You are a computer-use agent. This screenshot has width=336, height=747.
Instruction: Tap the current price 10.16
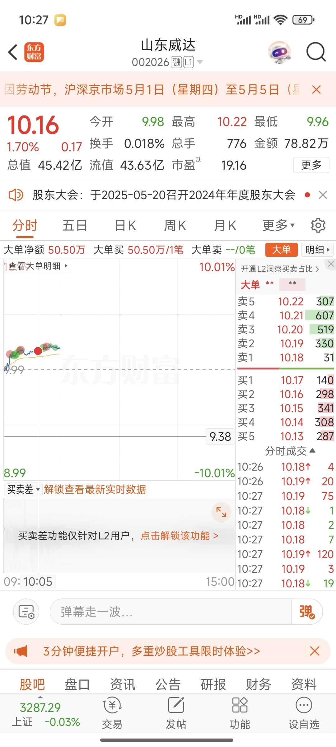click(x=33, y=125)
